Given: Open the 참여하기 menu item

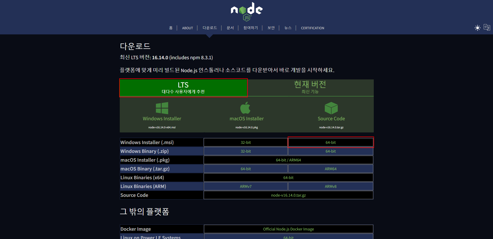Looking at the screenshot, I should pos(250,28).
